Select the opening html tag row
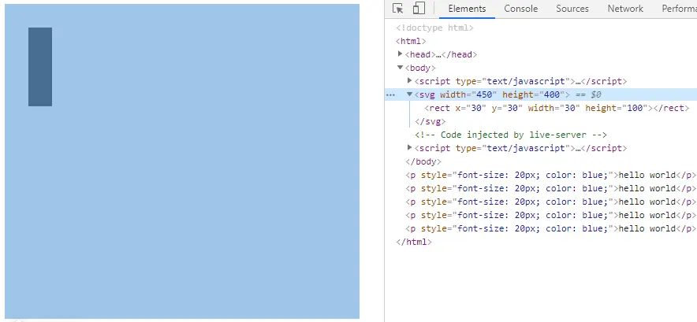Viewport: 697px width, 322px height. point(411,41)
